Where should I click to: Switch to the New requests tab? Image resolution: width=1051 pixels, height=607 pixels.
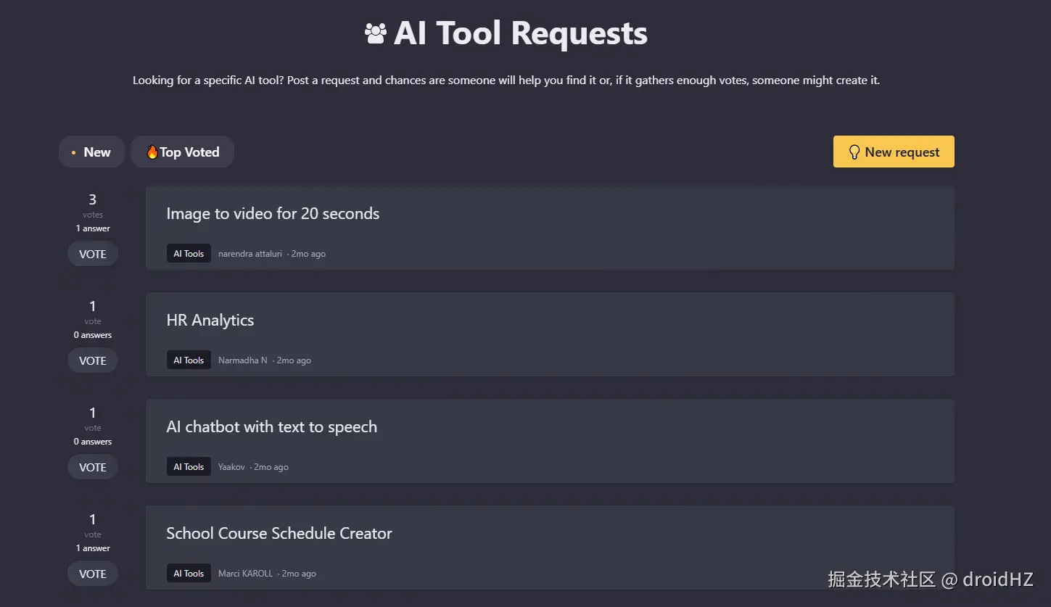(91, 152)
